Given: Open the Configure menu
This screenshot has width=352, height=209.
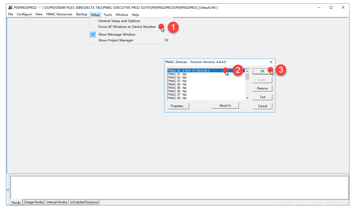Looking at the screenshot, I should (24, 14).
